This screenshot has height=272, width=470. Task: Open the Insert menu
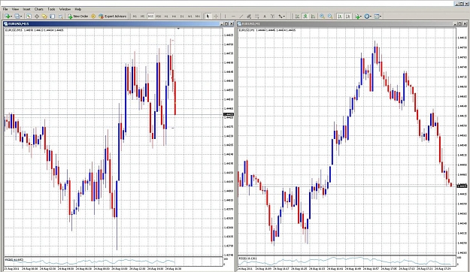coord(26,9)
